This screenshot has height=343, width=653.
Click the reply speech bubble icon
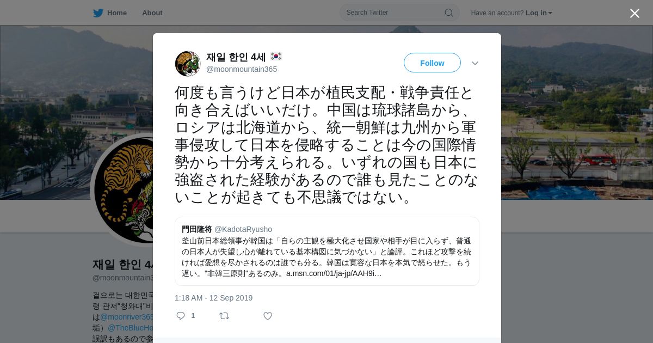point(181,316)
